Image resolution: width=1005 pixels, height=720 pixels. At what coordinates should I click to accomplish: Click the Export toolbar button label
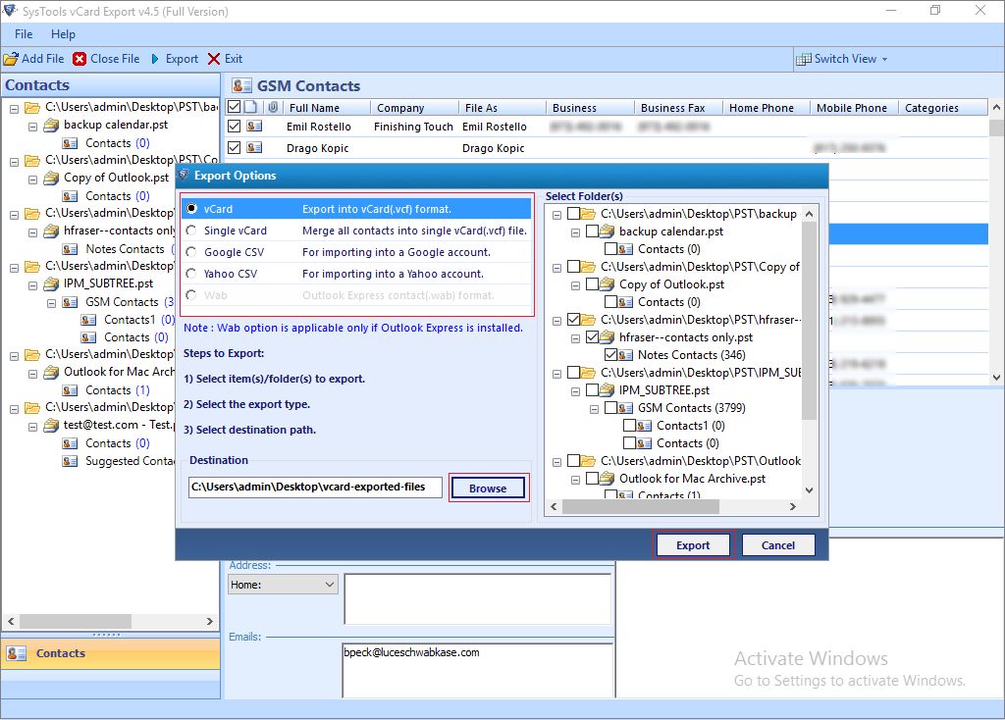point(182,59)
